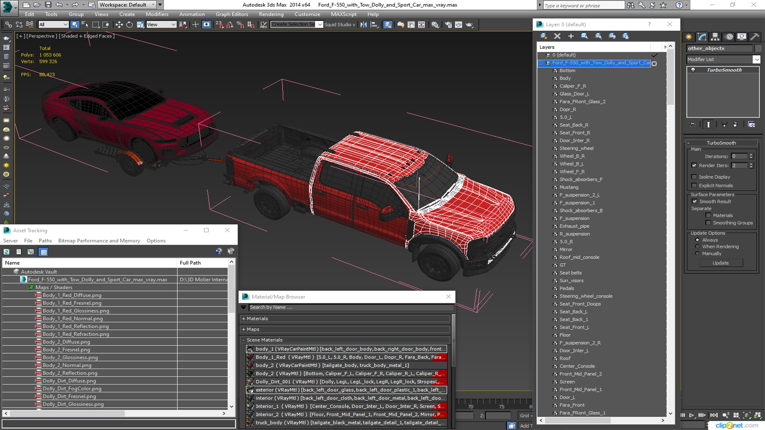This screenshot has width=765, height=430.
Task: Open the MAXScript menu
Action: (343, 14)
